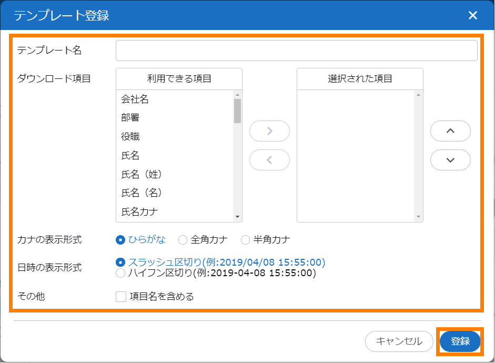Click the テンプレート名 input field
This screenshot has height=363, width=495.
coord(296,51)
